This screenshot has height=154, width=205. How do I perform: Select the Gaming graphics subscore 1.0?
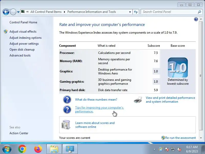click(x=156, y=81)
